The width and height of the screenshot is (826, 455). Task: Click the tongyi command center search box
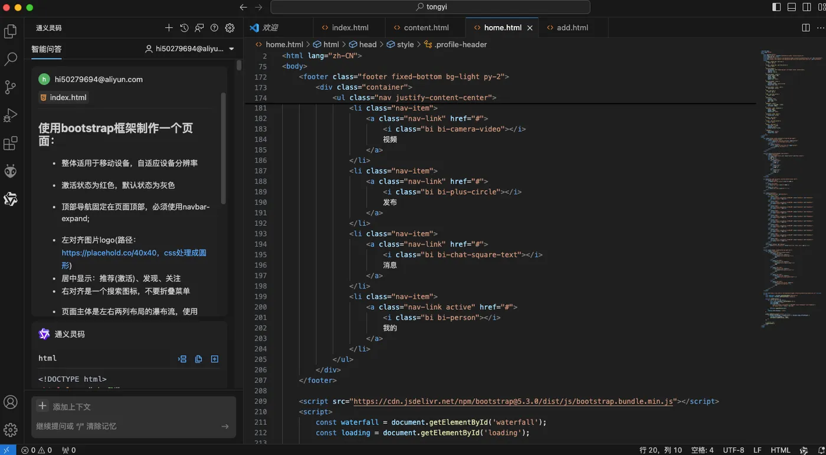click(430, 7)
